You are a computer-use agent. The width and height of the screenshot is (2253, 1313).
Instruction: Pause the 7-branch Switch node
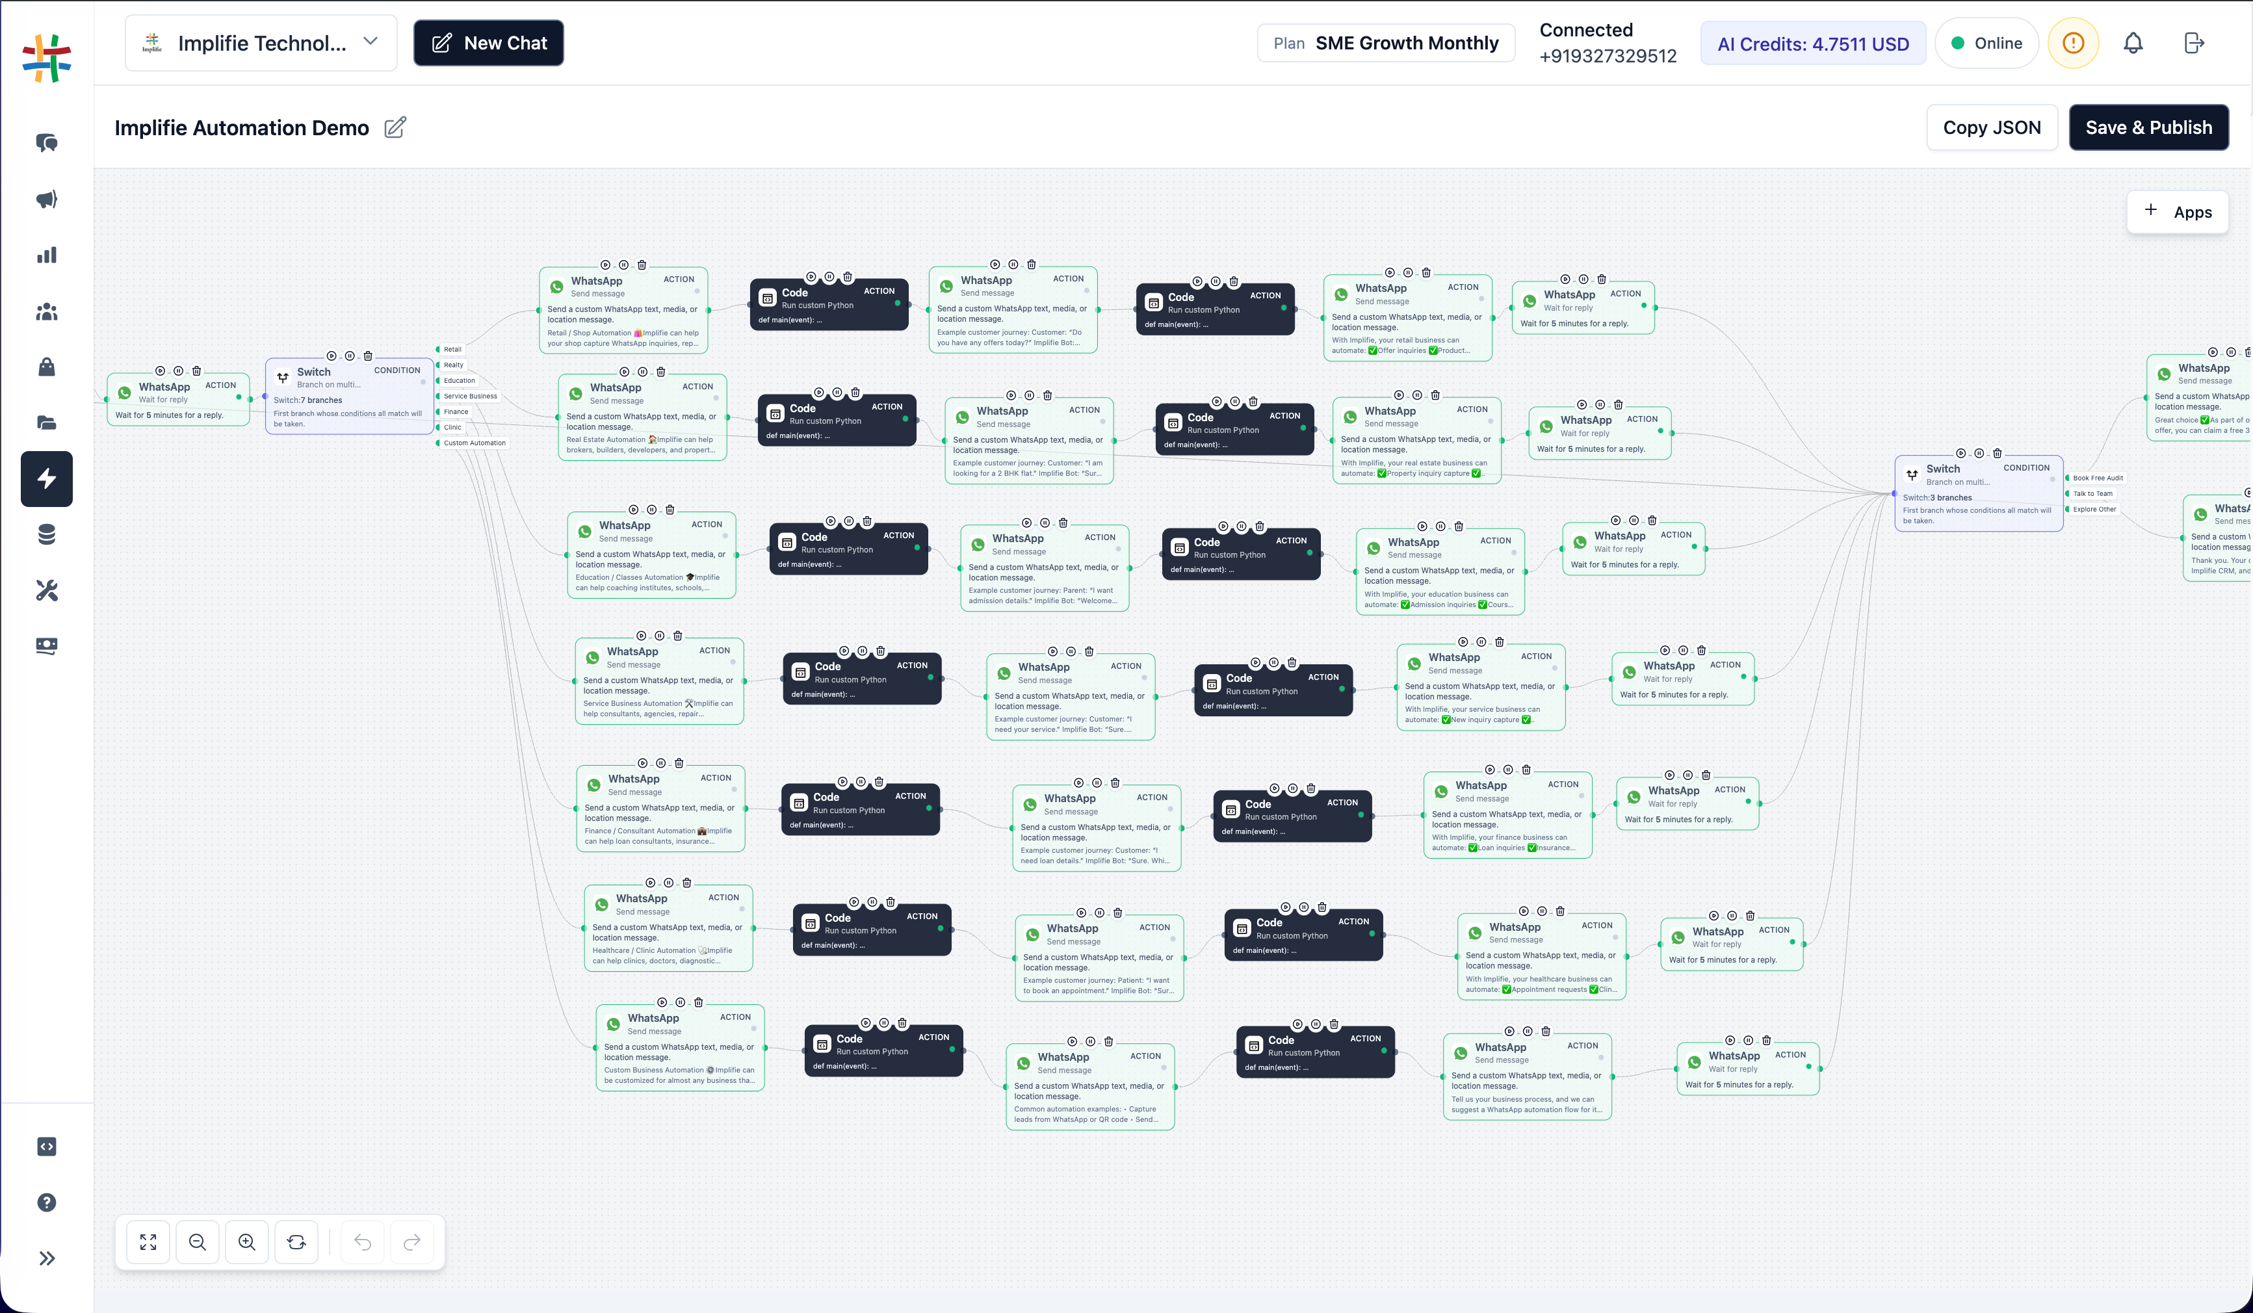(350, 356)
